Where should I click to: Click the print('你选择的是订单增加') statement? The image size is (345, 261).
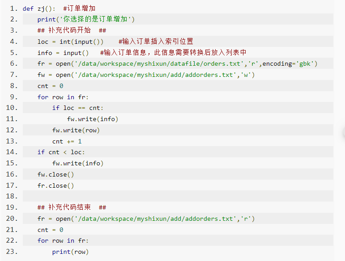(x=86, y=19)
